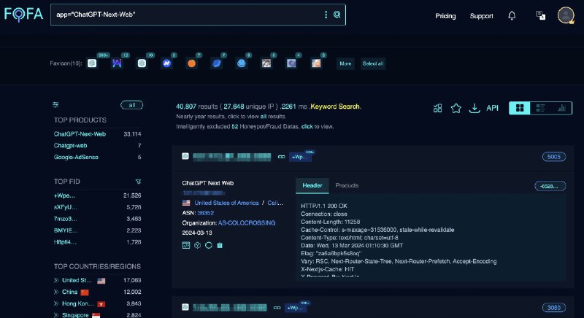Viewport: 584px width, 318px height.
Task: Download the search results
Action: [x=474, y=108]
